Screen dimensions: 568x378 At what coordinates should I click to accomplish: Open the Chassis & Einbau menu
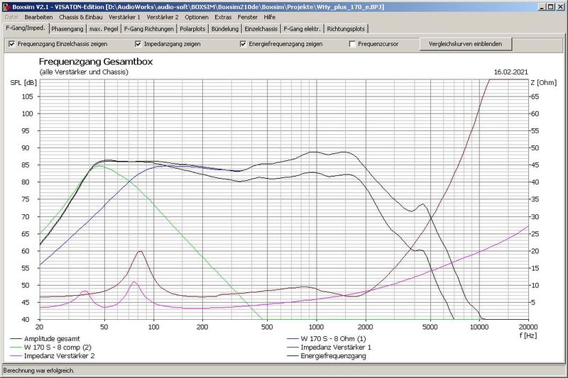(x=79, y=16)
